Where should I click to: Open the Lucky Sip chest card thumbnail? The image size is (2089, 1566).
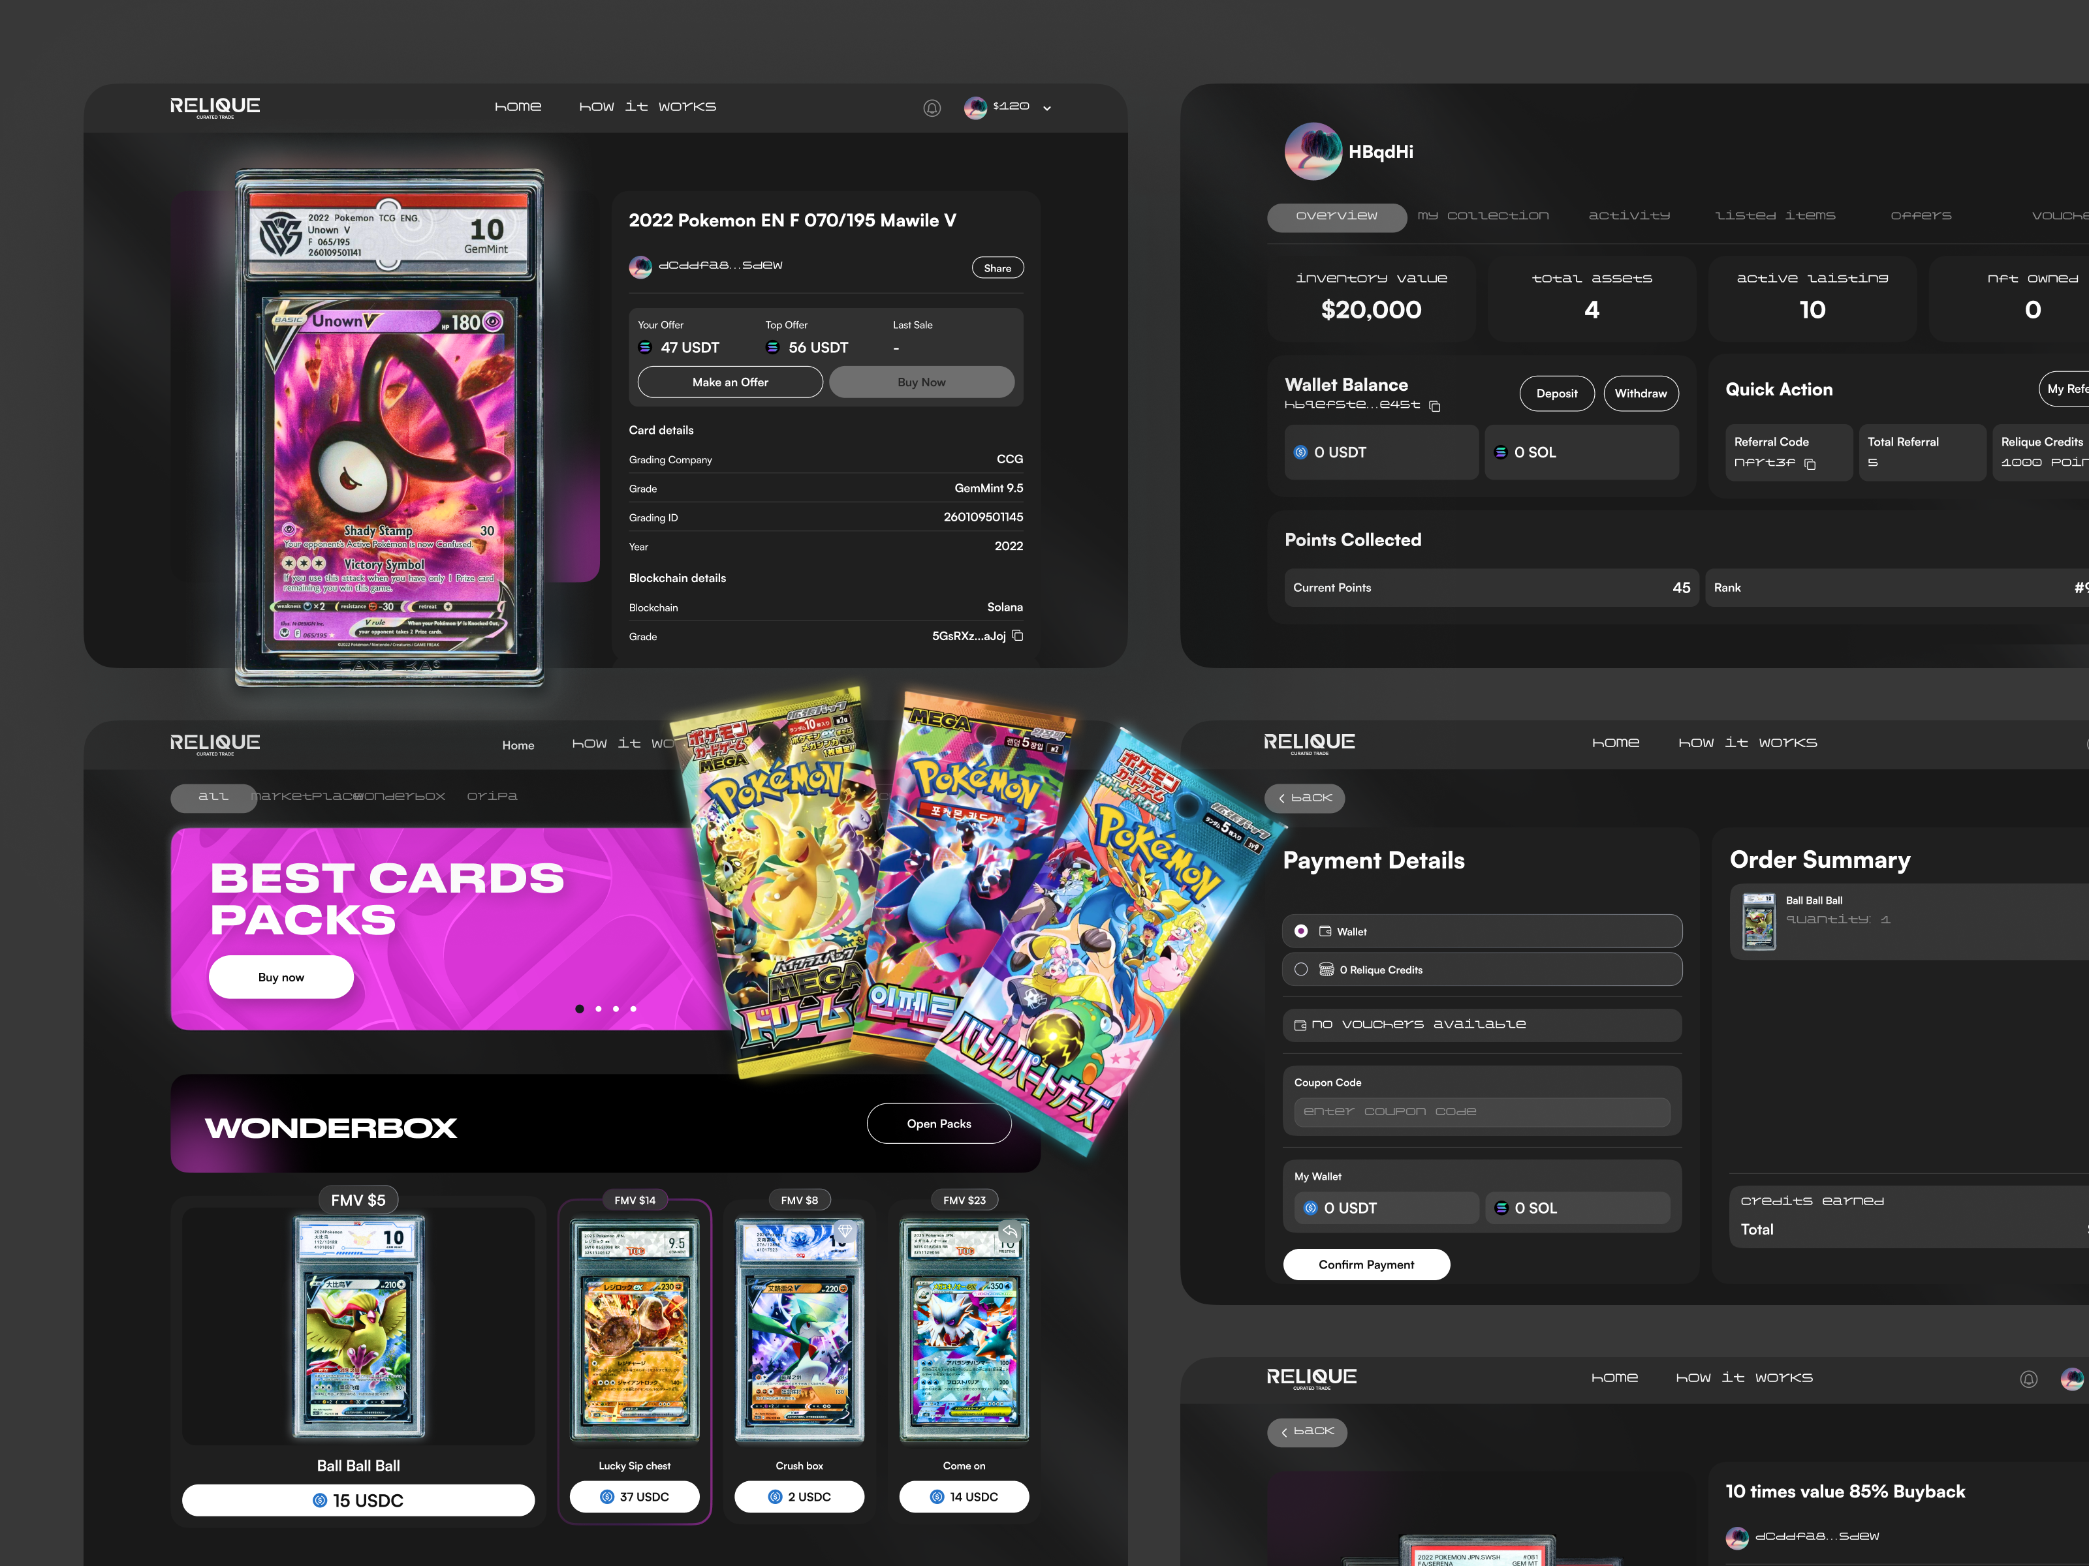(x=634, y=1331)
